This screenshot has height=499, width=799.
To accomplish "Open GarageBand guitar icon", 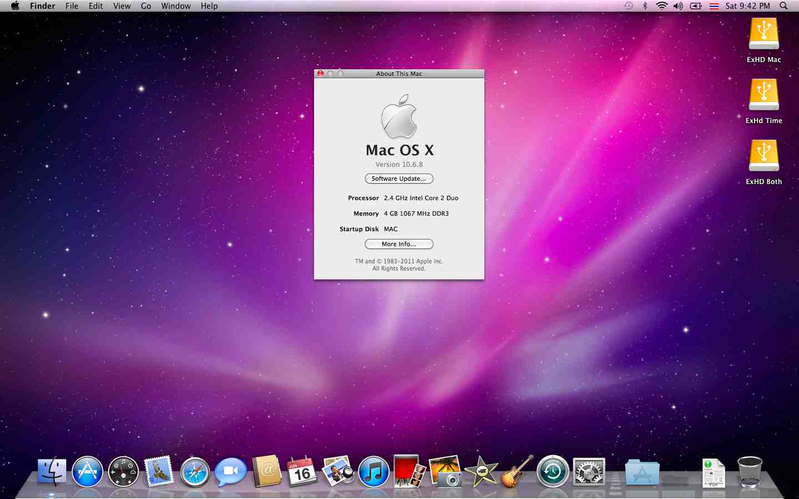I will coord(517,471).
